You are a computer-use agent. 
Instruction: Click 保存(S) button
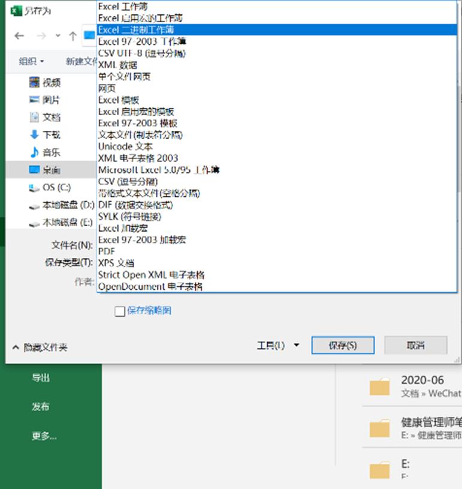point(343,345)
